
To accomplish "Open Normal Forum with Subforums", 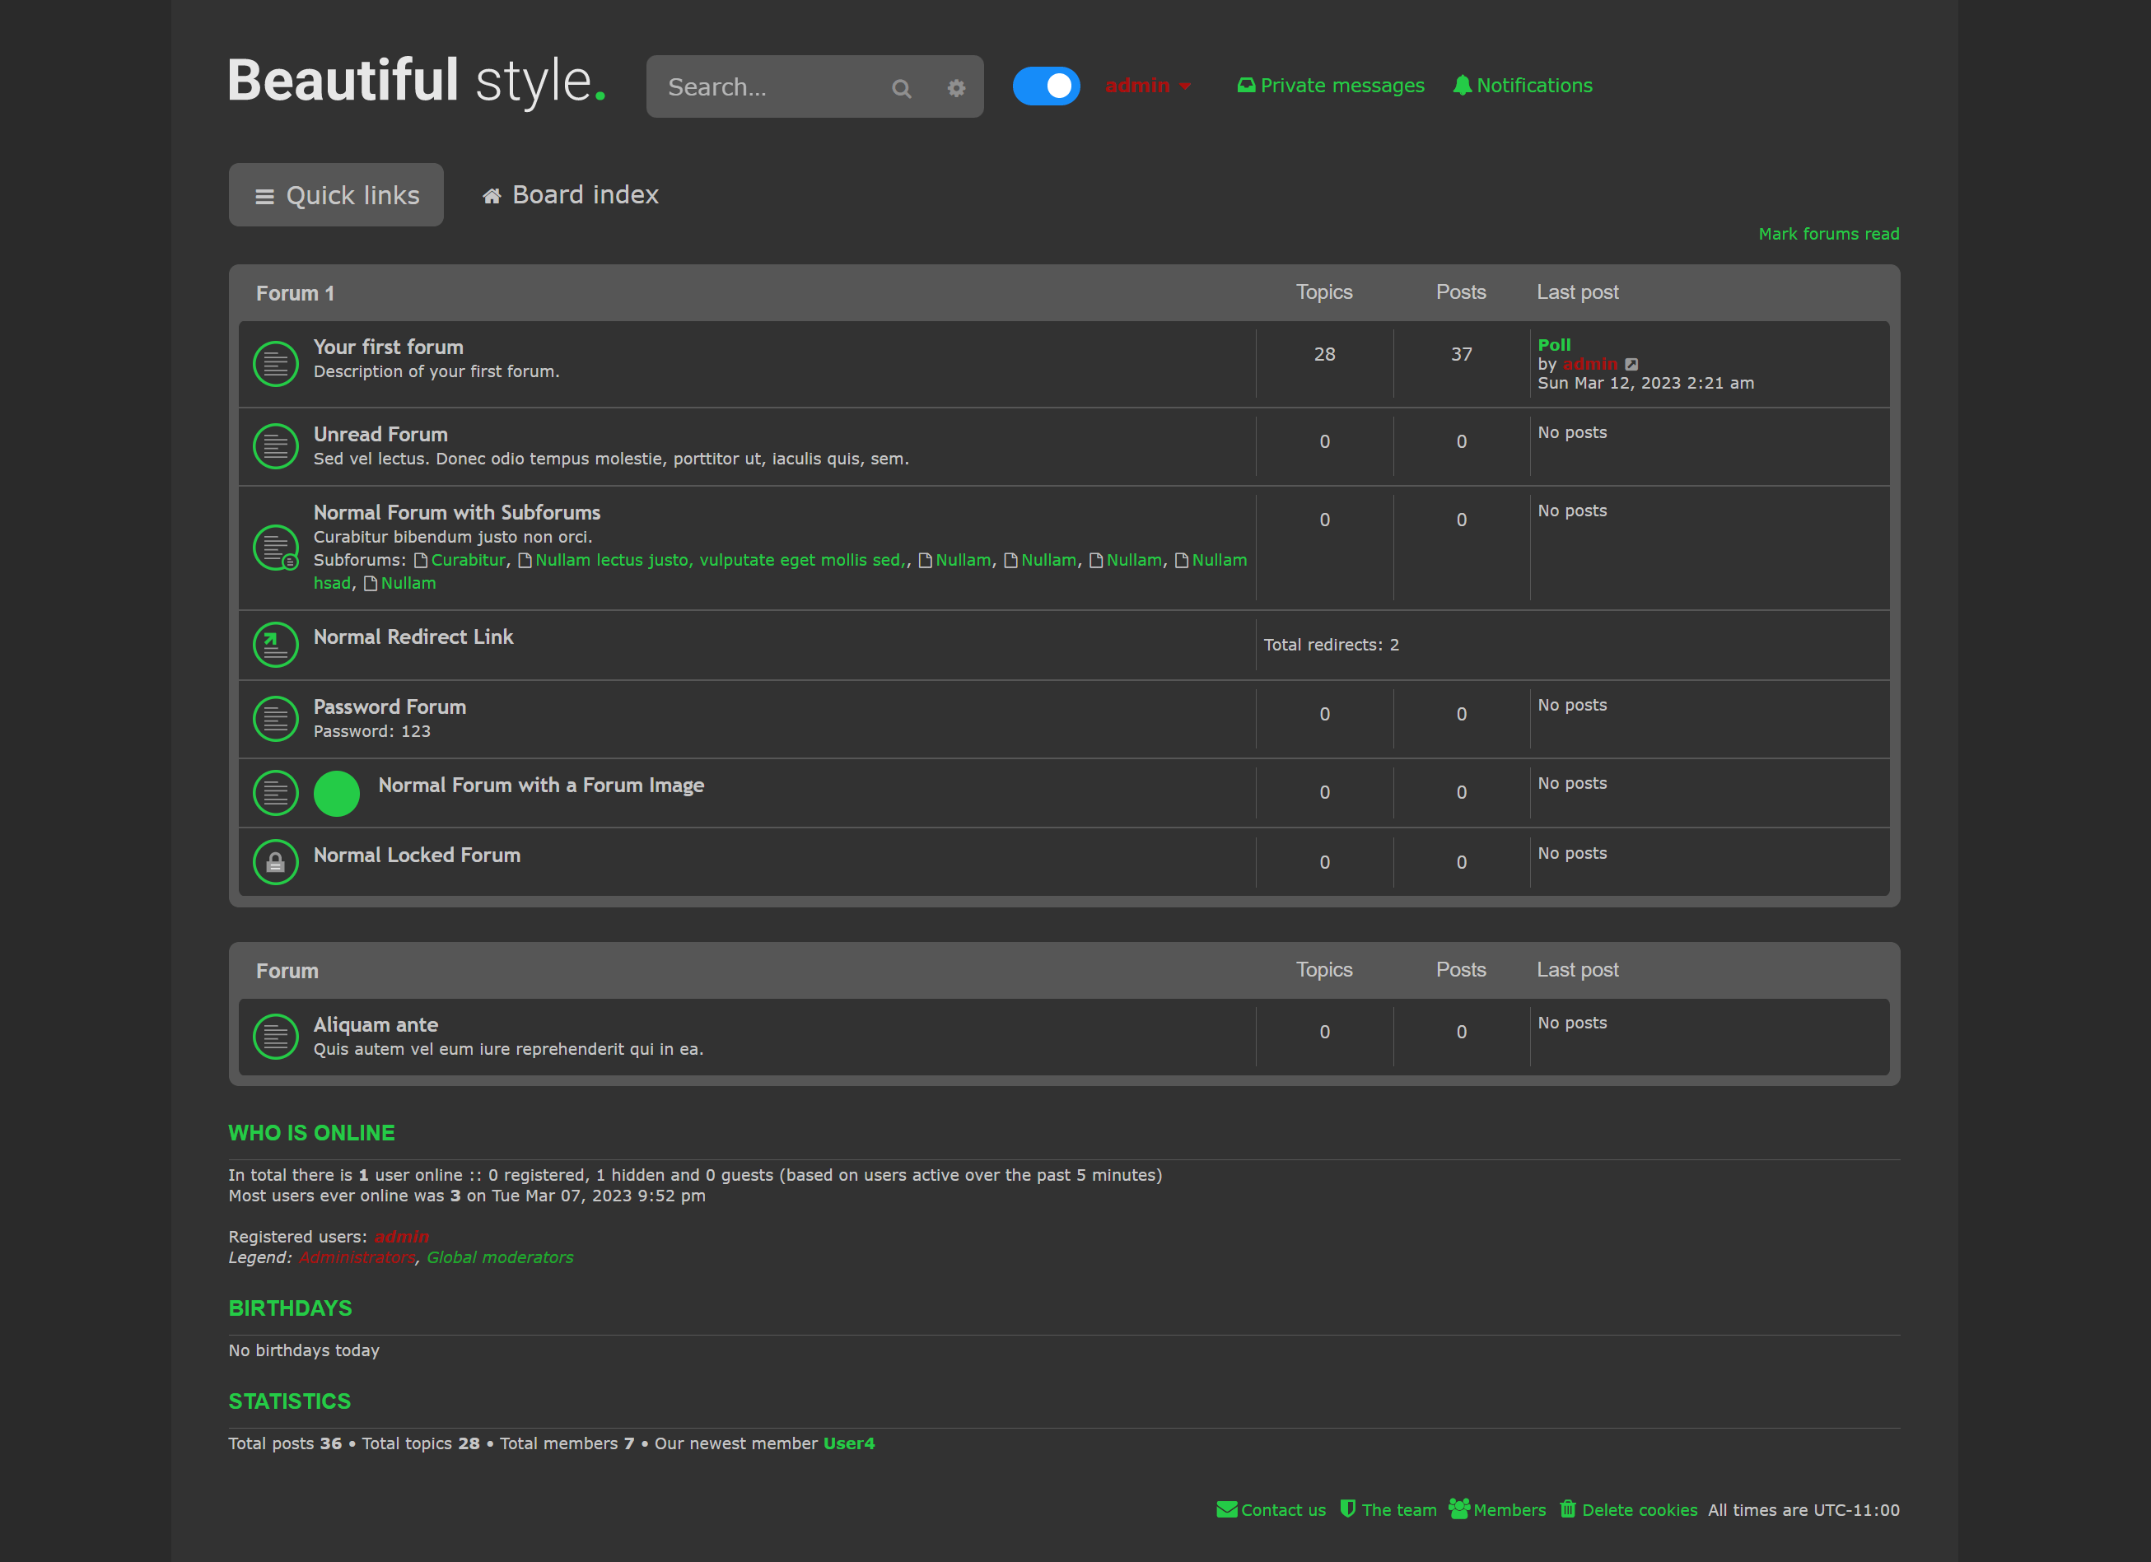I will click(457, 512).
